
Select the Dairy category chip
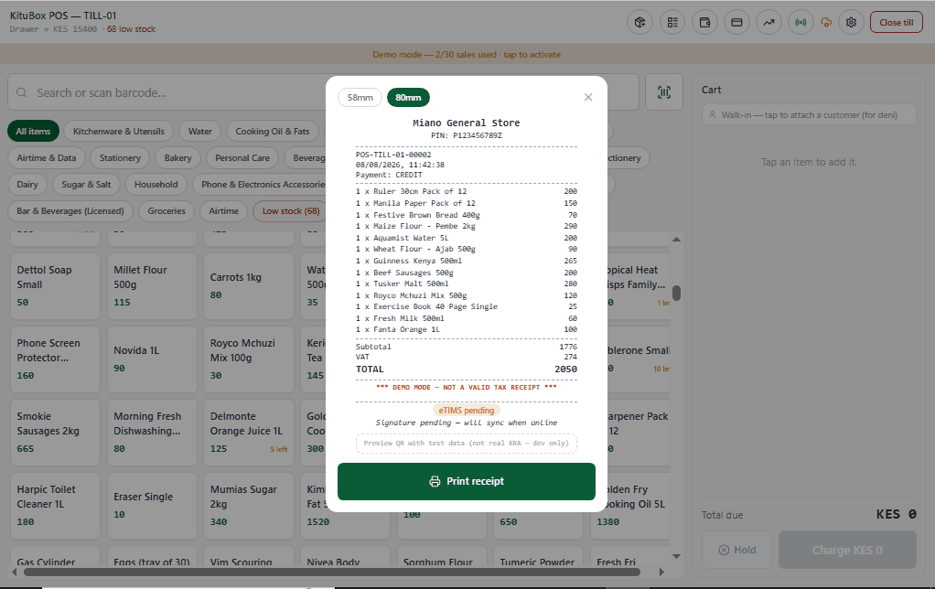point(27,184)
